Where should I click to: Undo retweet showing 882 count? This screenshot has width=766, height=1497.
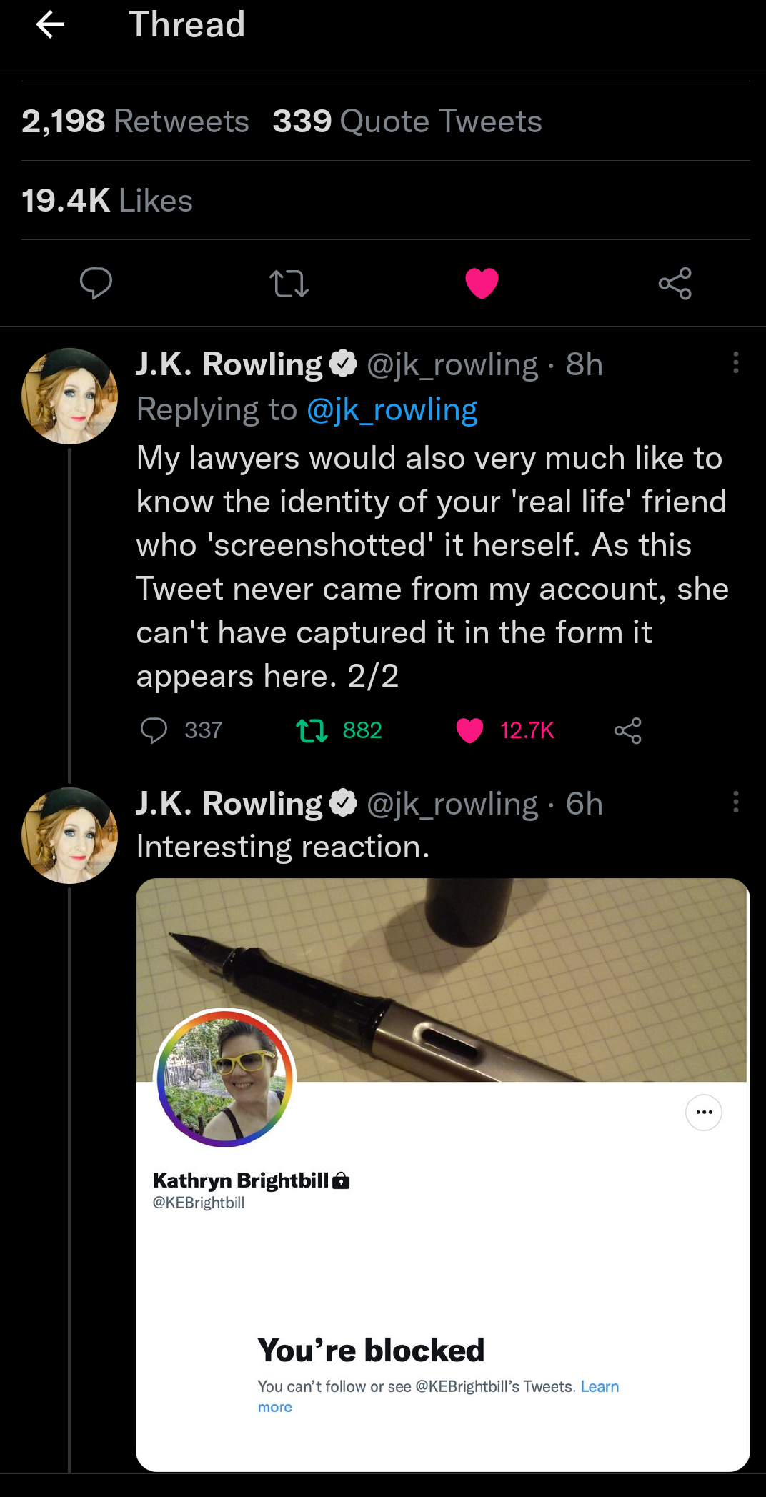pyautogui.click(x=312, y=730)
